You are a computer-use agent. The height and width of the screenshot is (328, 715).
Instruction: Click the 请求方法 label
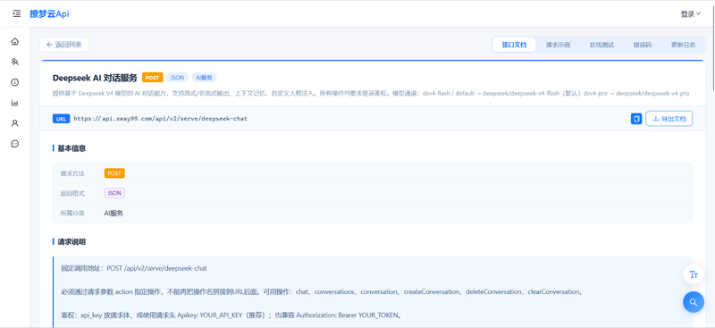pyautogui.click(x=72, y=173)
